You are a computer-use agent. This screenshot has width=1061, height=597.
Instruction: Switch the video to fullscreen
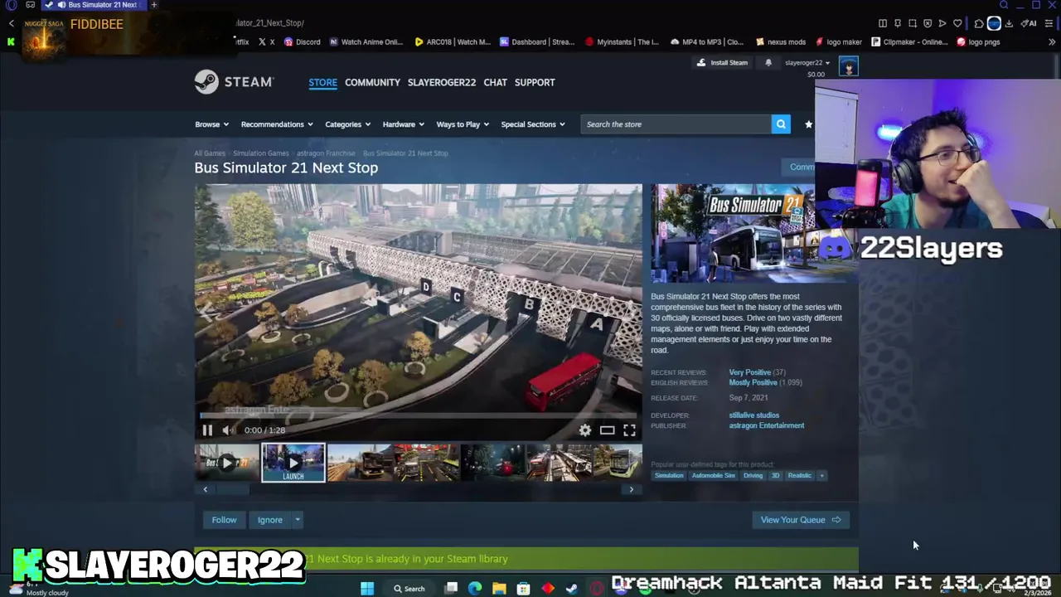[x=629, y=430]
